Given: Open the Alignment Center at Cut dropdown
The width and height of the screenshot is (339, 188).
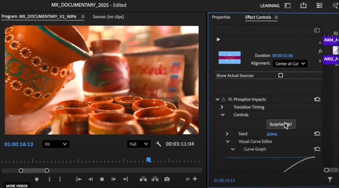Looking at the screenshot, I should 290,64.
